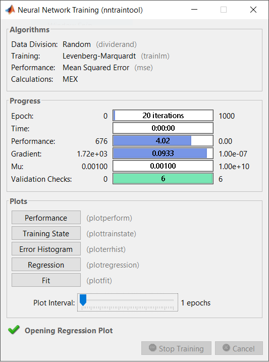Click the '(dividerand)' function label

click(x=116, y=44)
